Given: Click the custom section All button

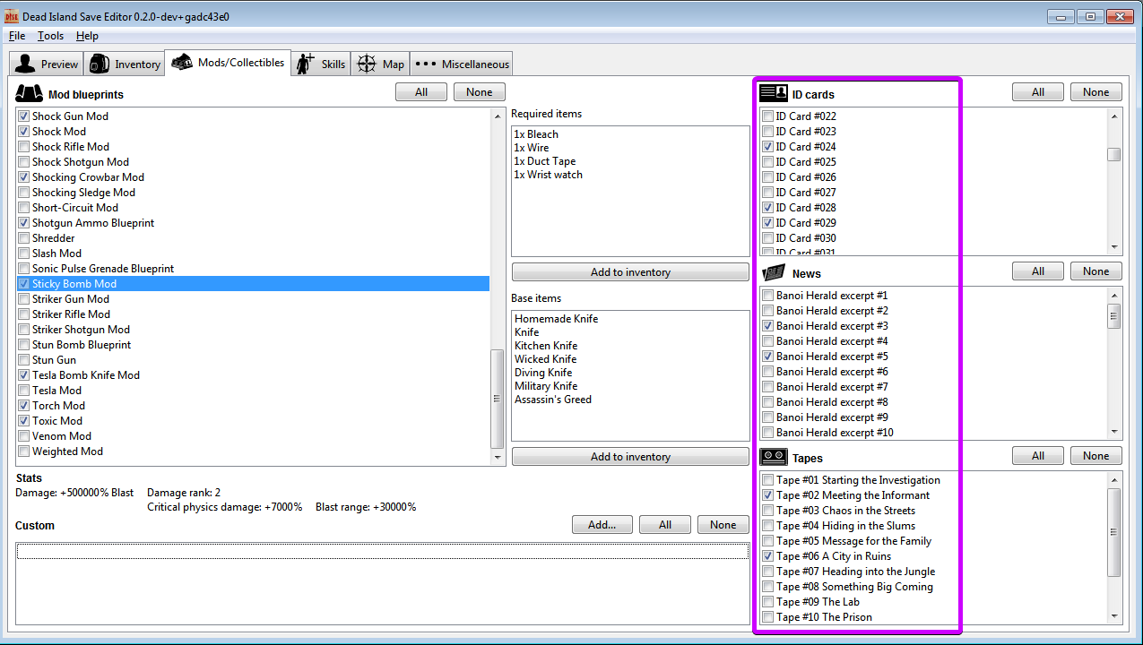Looking at the screenshot, I should click(665, 525).
